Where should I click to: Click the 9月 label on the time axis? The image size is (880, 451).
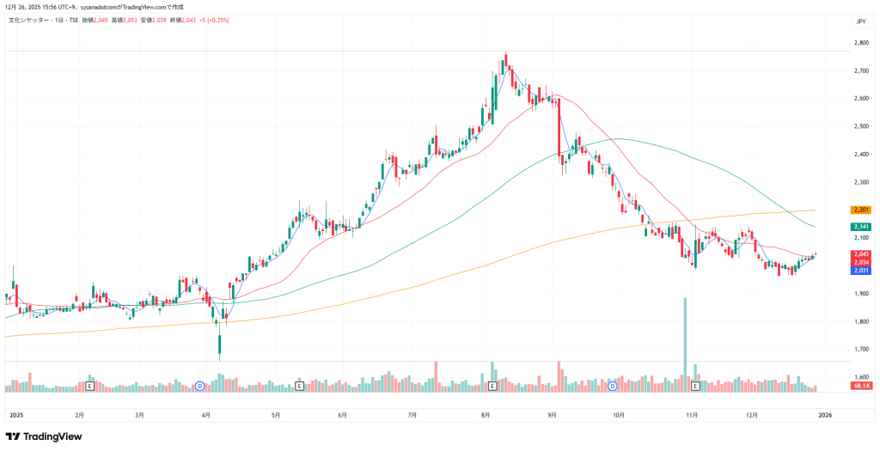pos(552,415)
